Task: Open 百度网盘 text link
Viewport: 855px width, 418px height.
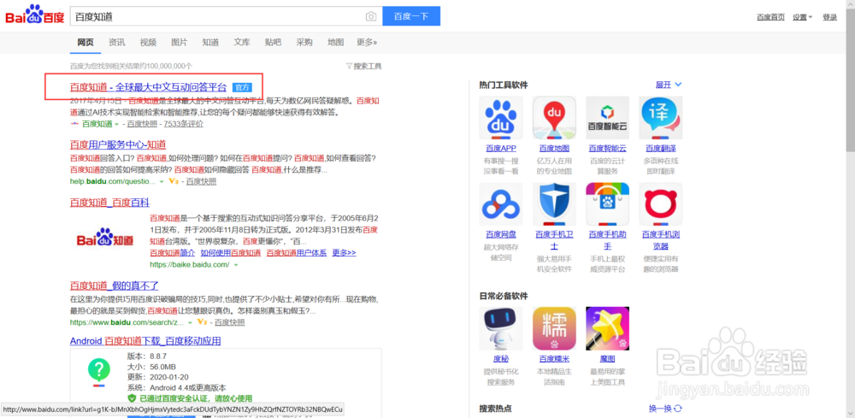Action: pyautogui.click(x=500, y=234)
